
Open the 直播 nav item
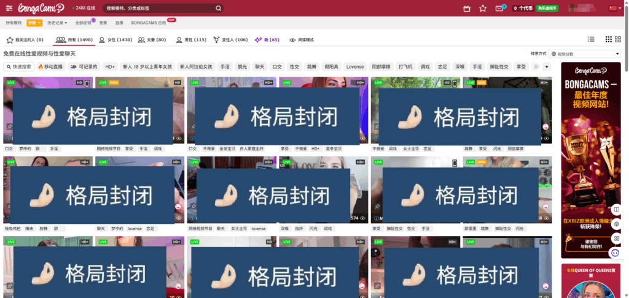(119, 23)
